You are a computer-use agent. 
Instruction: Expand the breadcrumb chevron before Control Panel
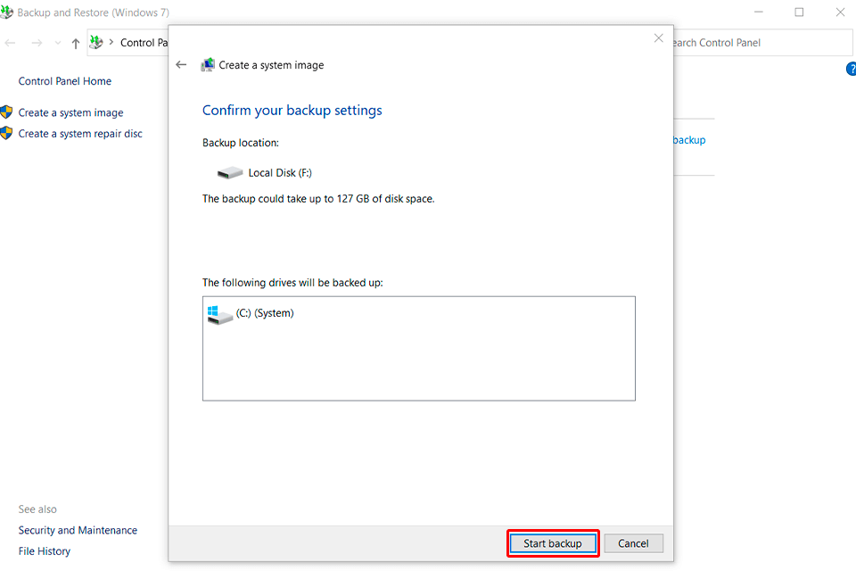coord(111,42)
